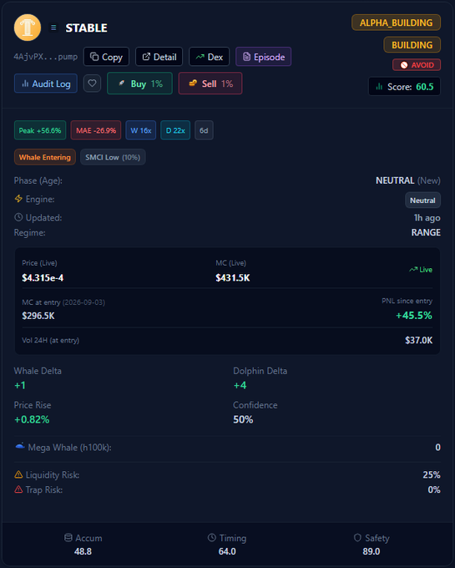455x568 pixels.
Task: Click the Confidence 50% value
Action: tap(243, 419)
